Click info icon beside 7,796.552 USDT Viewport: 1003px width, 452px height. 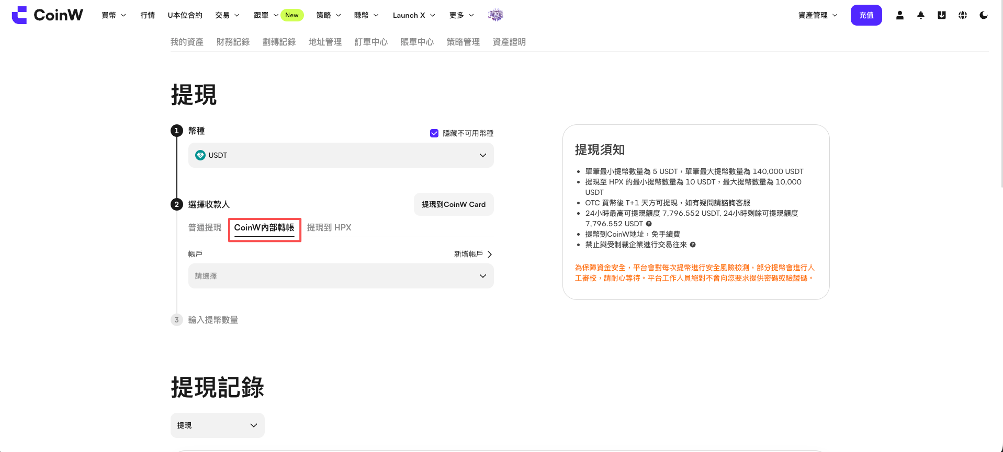pyautogui.click(x=649, y=224)
